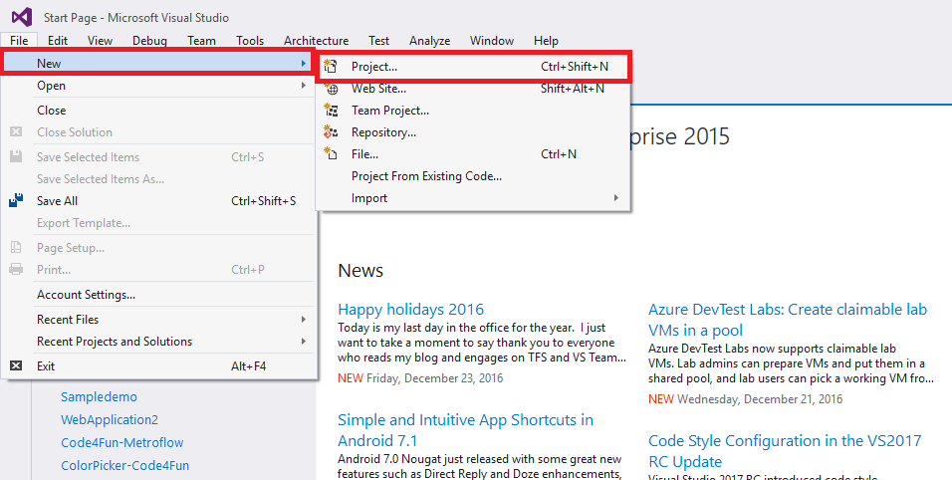Open Account Settings... menu entry
This screenshot has height=480, width=952.
pyautogui.click(x=158, y=295)
